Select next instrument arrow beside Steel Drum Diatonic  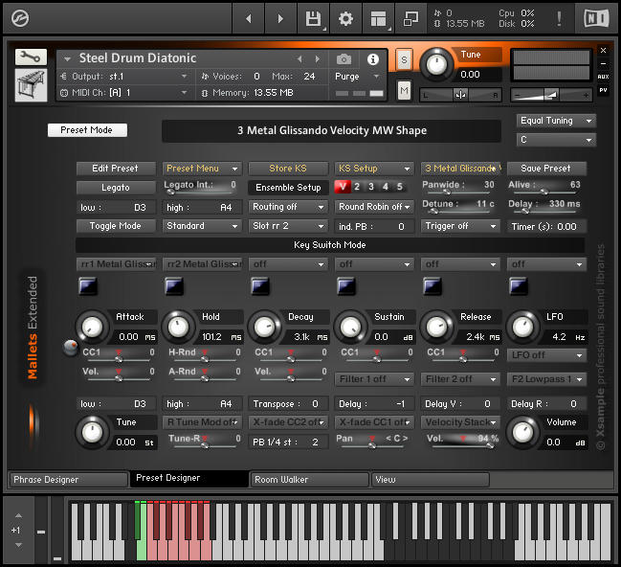(x=318, y=59)
